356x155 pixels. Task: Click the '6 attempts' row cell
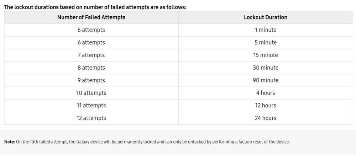[x=91, y=43]
